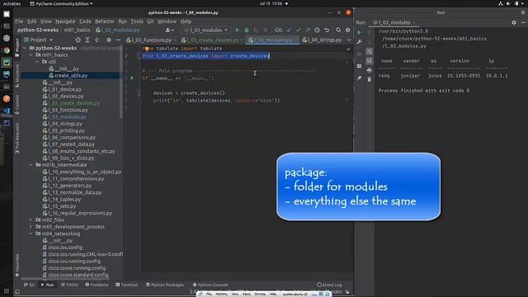Open the user account dropdown icon
Image resolution: width=528 pixels, height=297 pixels.
[x=170, y=30]
